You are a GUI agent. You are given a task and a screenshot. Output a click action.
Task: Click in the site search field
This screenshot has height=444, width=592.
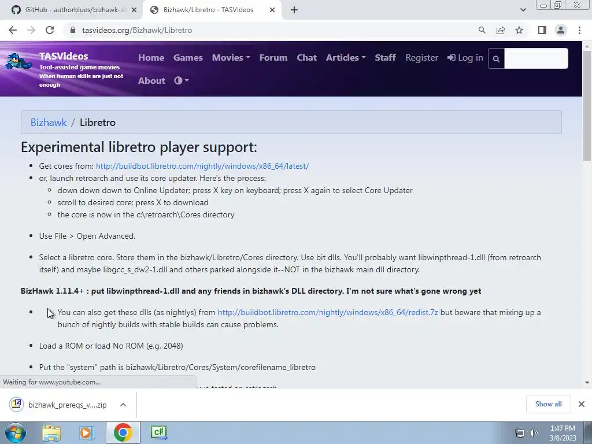coord(536,58)
